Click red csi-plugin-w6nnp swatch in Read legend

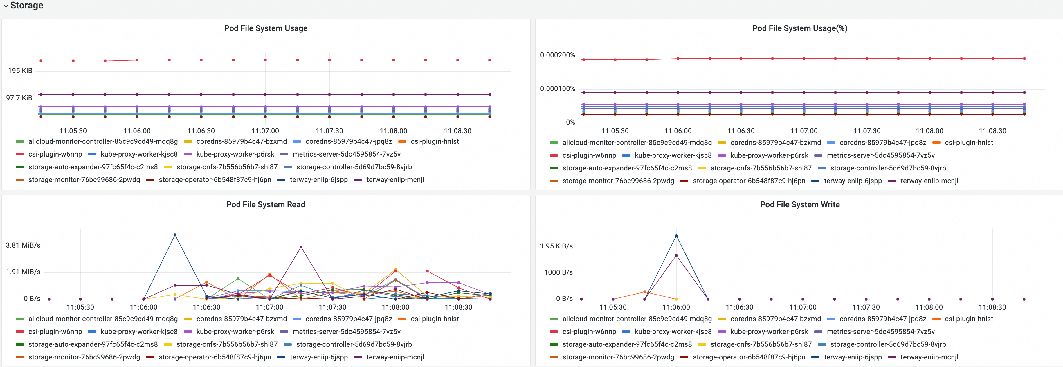coord(19,332)
